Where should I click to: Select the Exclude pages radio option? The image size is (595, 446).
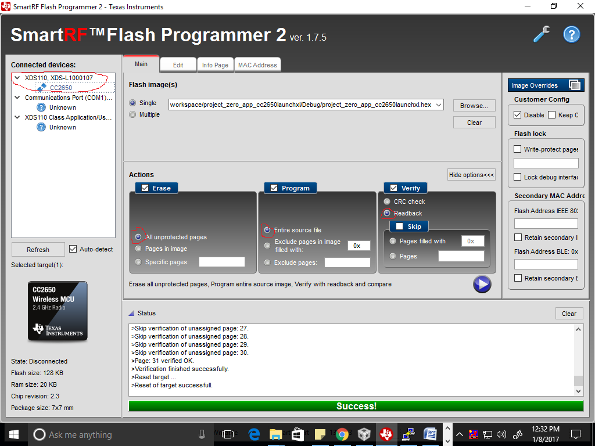(x=267, y=262)
